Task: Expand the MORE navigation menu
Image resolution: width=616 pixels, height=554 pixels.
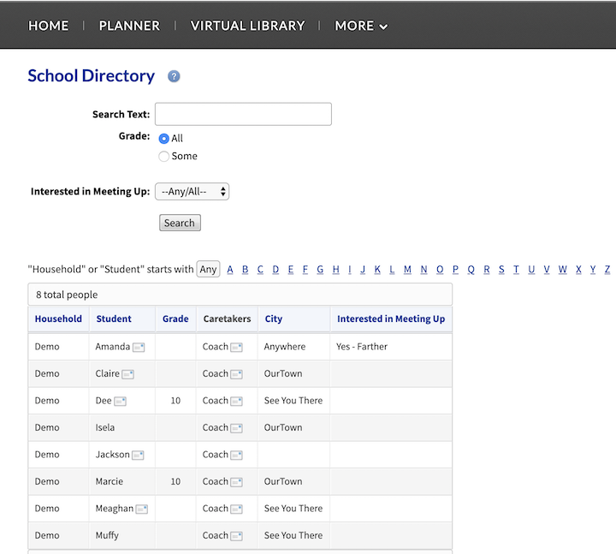Action: click(361, 26)
